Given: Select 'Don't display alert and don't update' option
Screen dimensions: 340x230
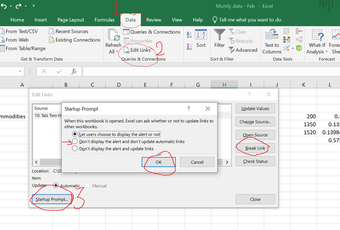Looking at the screenshot, I should 75,142.
